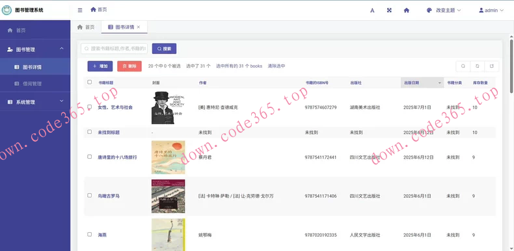
Task: Check the 鸟瞰古罗马 row checkbox
Action: [90, 195]
